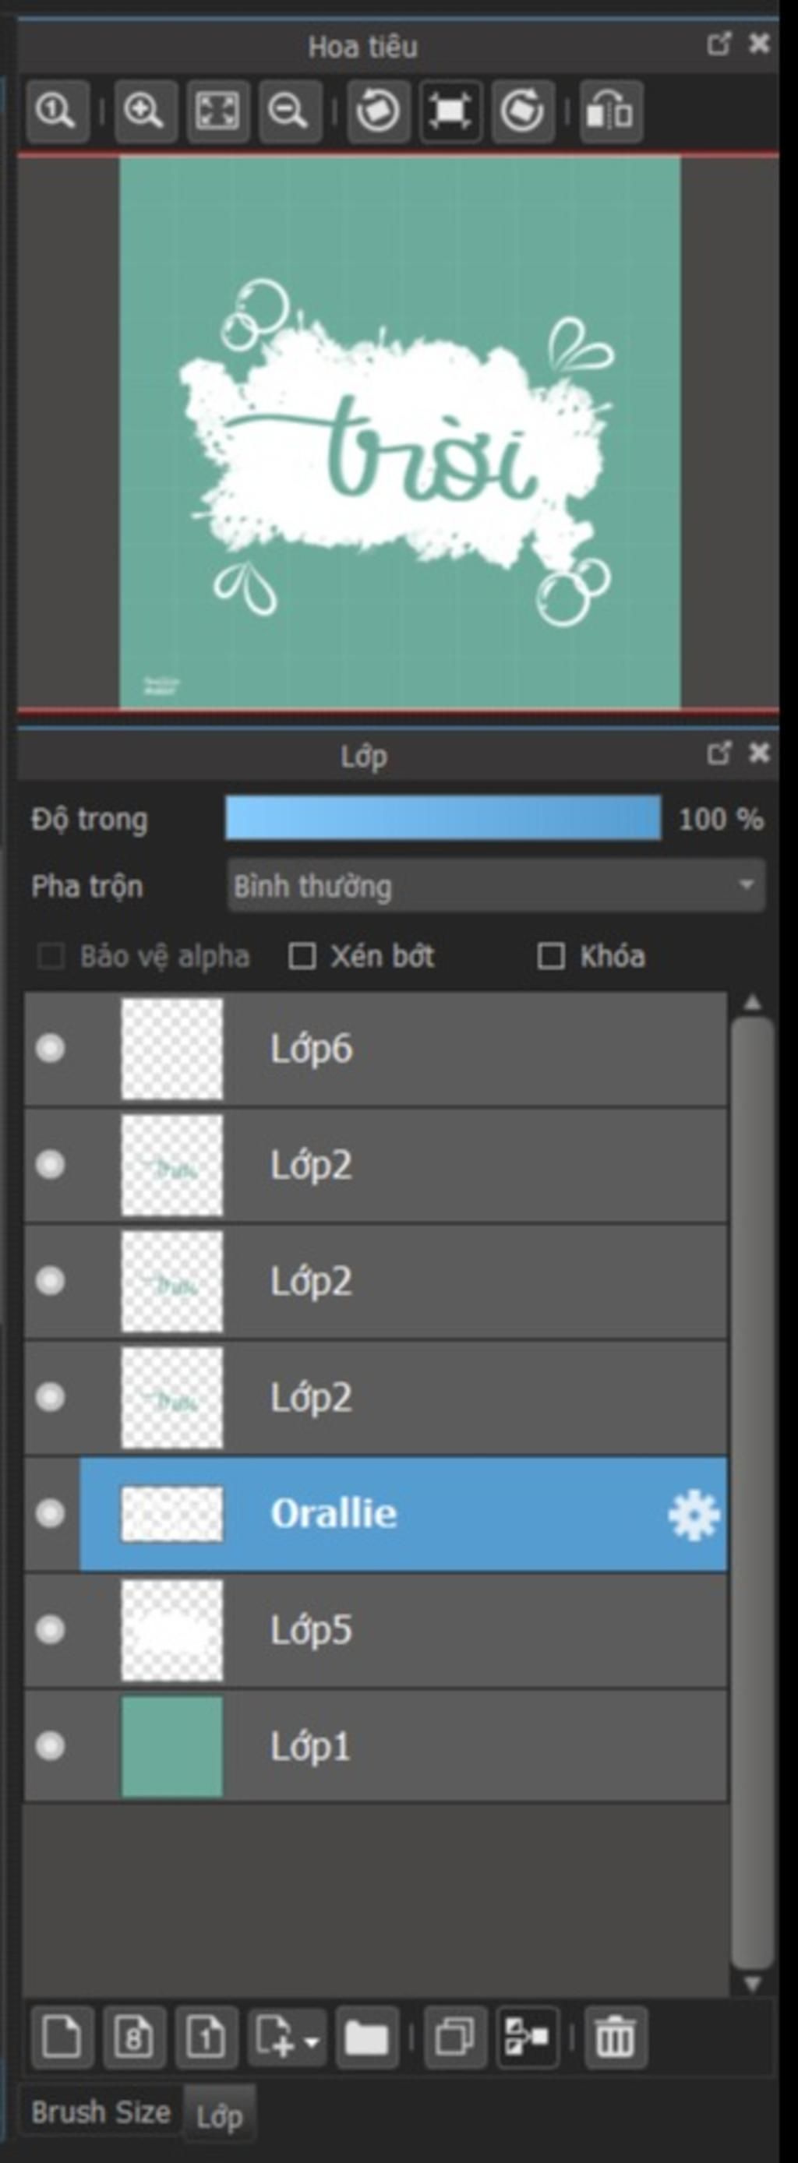Select the Lớp5 layer row
Screen dimensions: 798x2163
[x=376, y=1631]
